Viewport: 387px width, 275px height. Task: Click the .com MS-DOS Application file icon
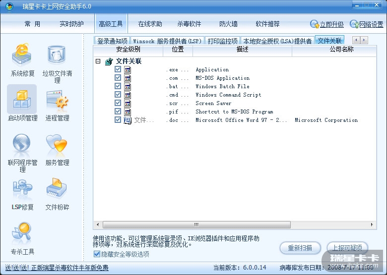tap(128, 78)
